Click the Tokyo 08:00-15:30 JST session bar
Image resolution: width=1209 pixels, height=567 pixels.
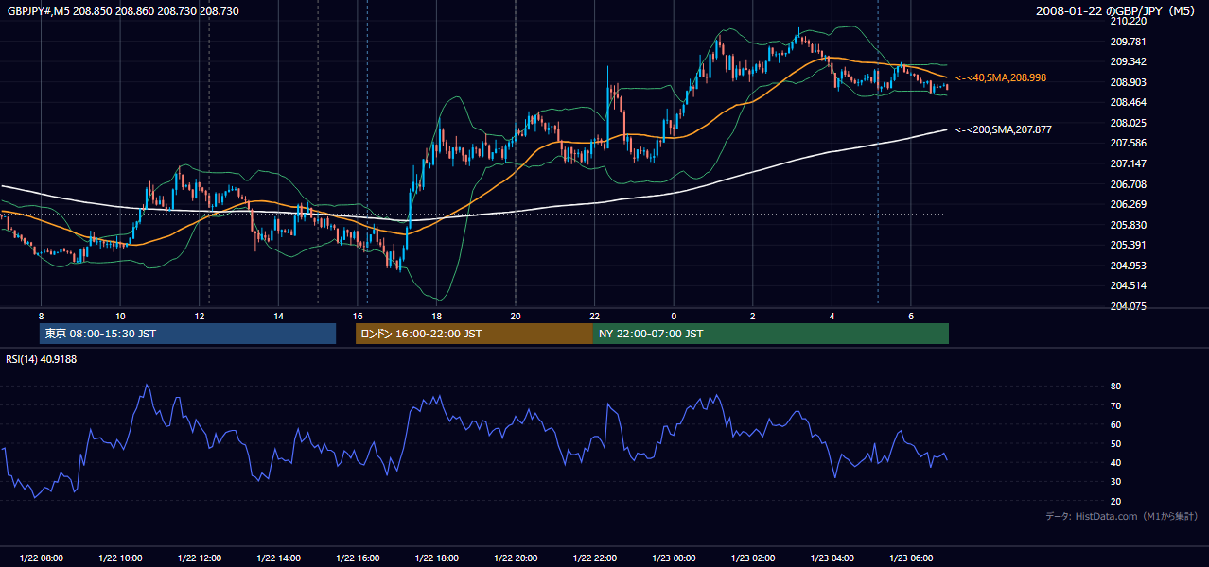coord(187,334)
